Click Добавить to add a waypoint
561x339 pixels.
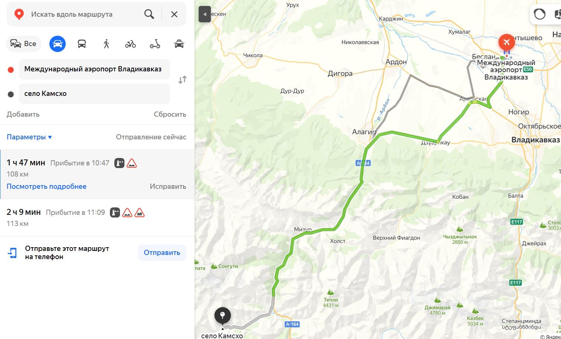tap(23, 114)
